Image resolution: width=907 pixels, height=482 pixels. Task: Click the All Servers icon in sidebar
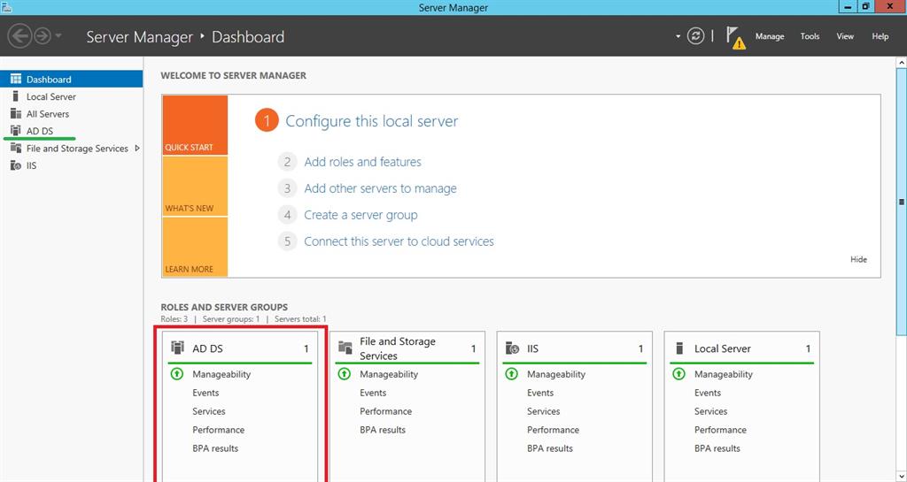[x=16, y=114]
